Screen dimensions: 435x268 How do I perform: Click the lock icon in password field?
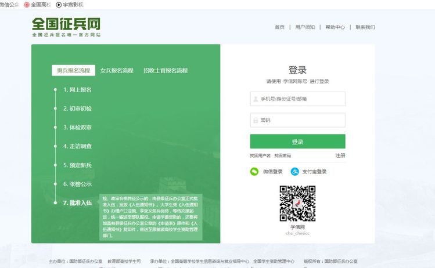(256, 120)
